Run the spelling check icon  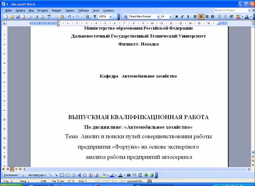[x=49, y=17]
